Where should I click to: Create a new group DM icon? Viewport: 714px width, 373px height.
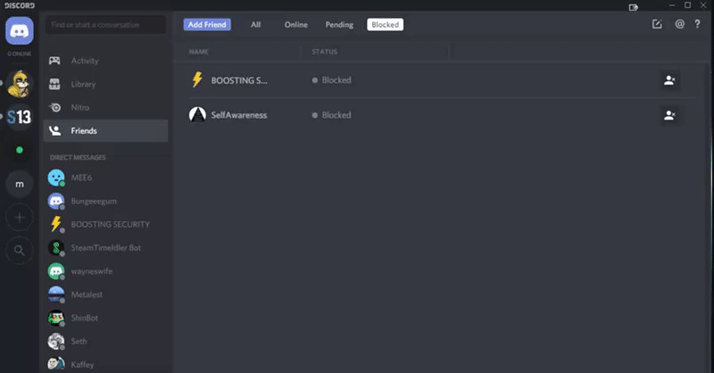pos(657,24)
